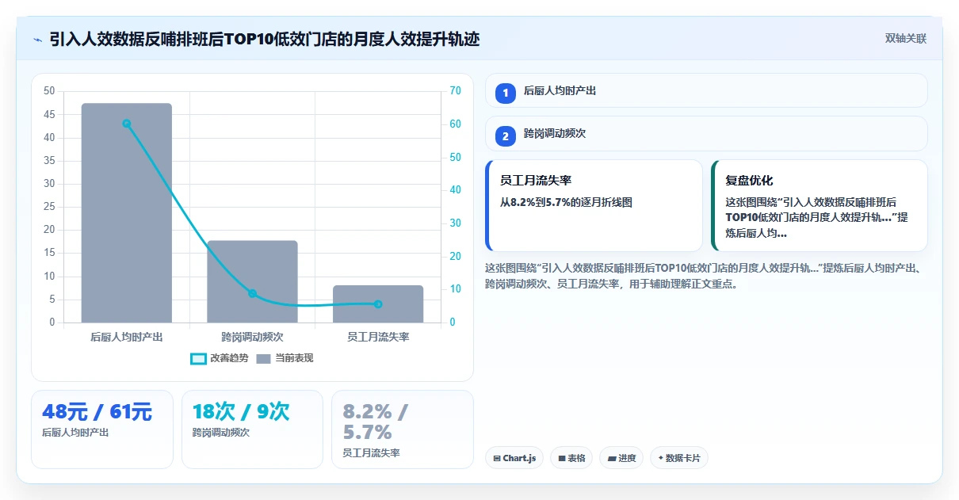Click the 双轴关联 badge in the header

(x=905, y=39)
